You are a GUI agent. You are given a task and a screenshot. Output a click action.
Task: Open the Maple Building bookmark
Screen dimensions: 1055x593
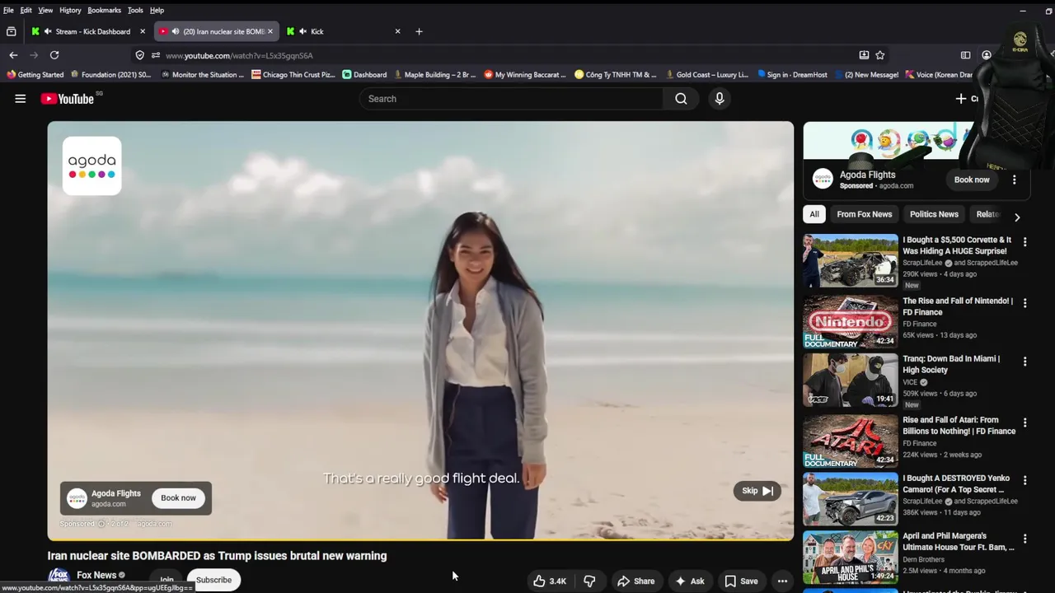(434, 74)
